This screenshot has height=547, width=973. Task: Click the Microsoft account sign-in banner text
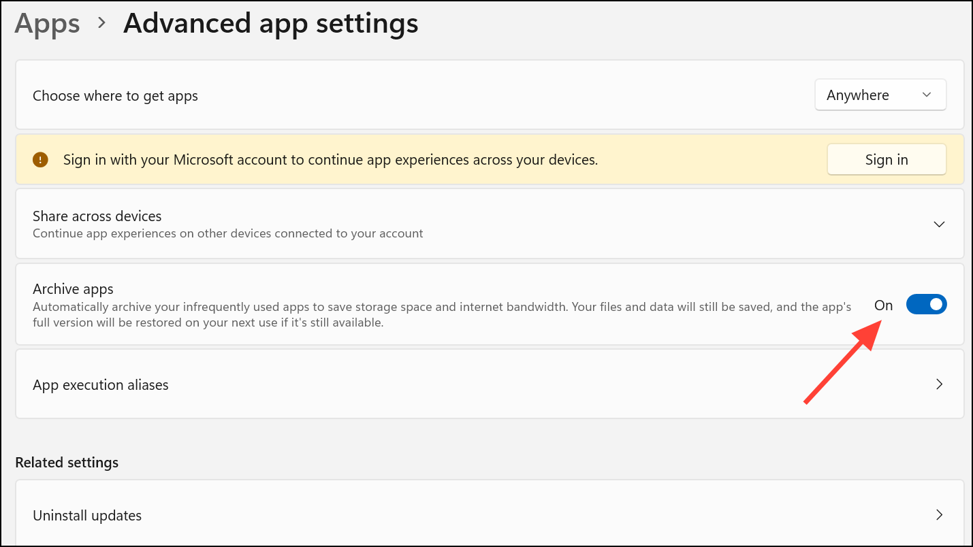point(330,159)
